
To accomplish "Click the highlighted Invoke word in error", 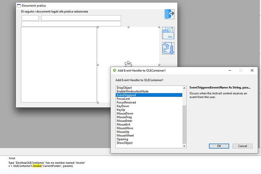I will [x=37, y=166].
